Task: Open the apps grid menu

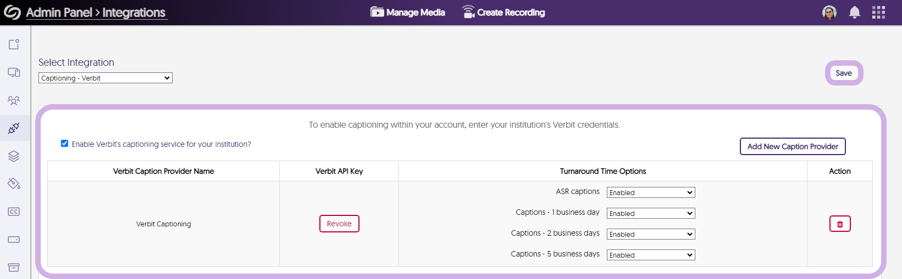Action: coord(878,13)
